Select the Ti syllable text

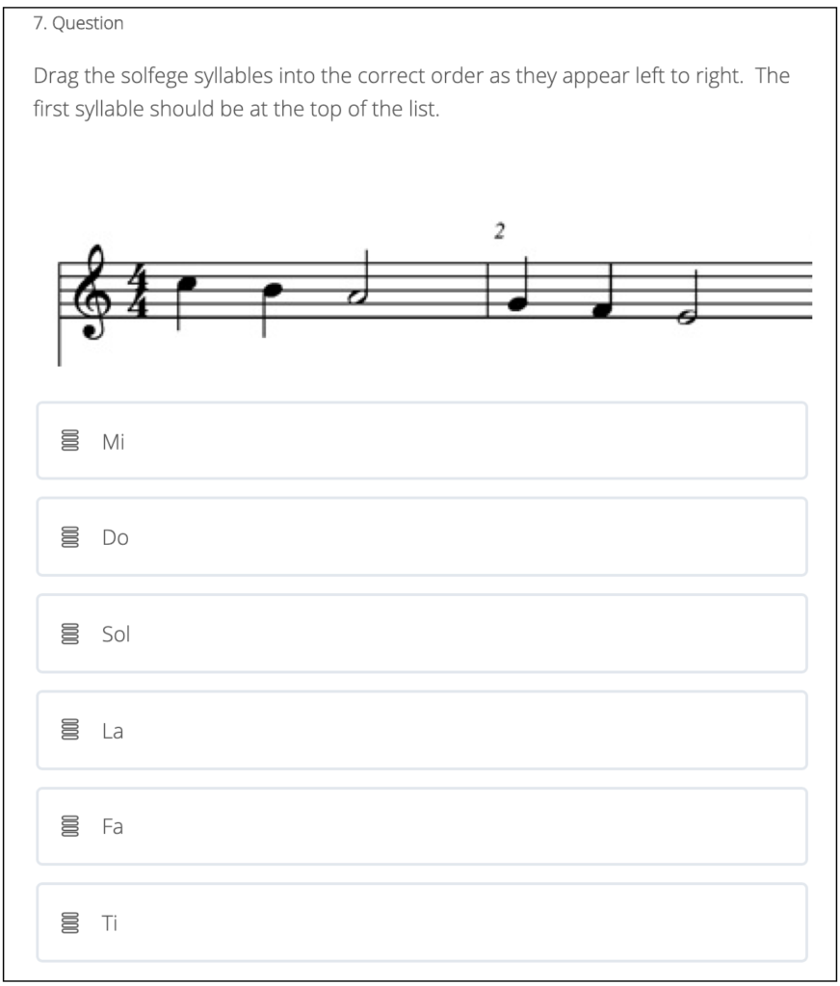[111, 923]
